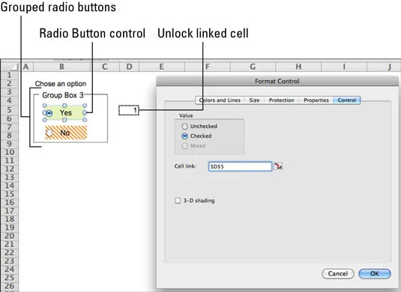Viewport: 401px width, 292px height.
Task: Open the Protection tab
Action: click(281, 100)
